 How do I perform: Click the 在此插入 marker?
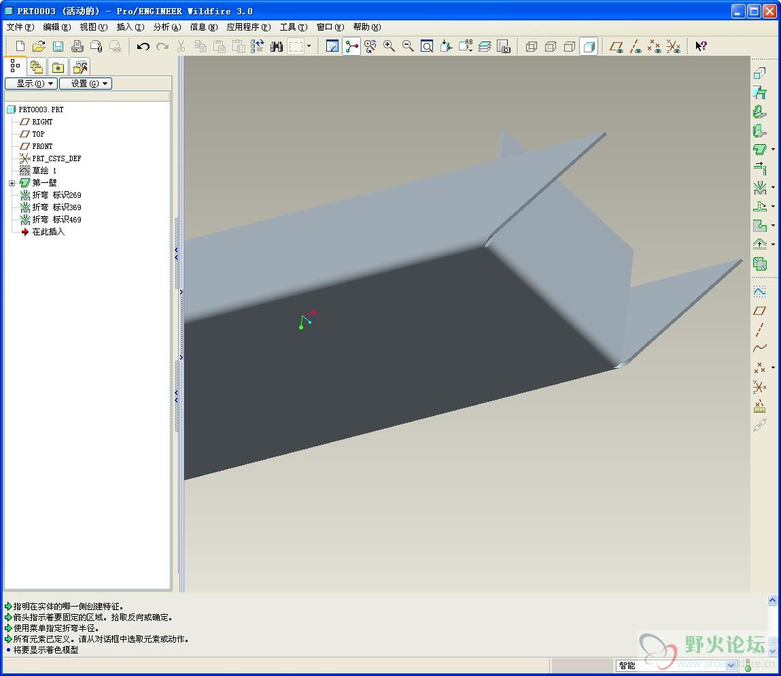[x=48, y=232]
